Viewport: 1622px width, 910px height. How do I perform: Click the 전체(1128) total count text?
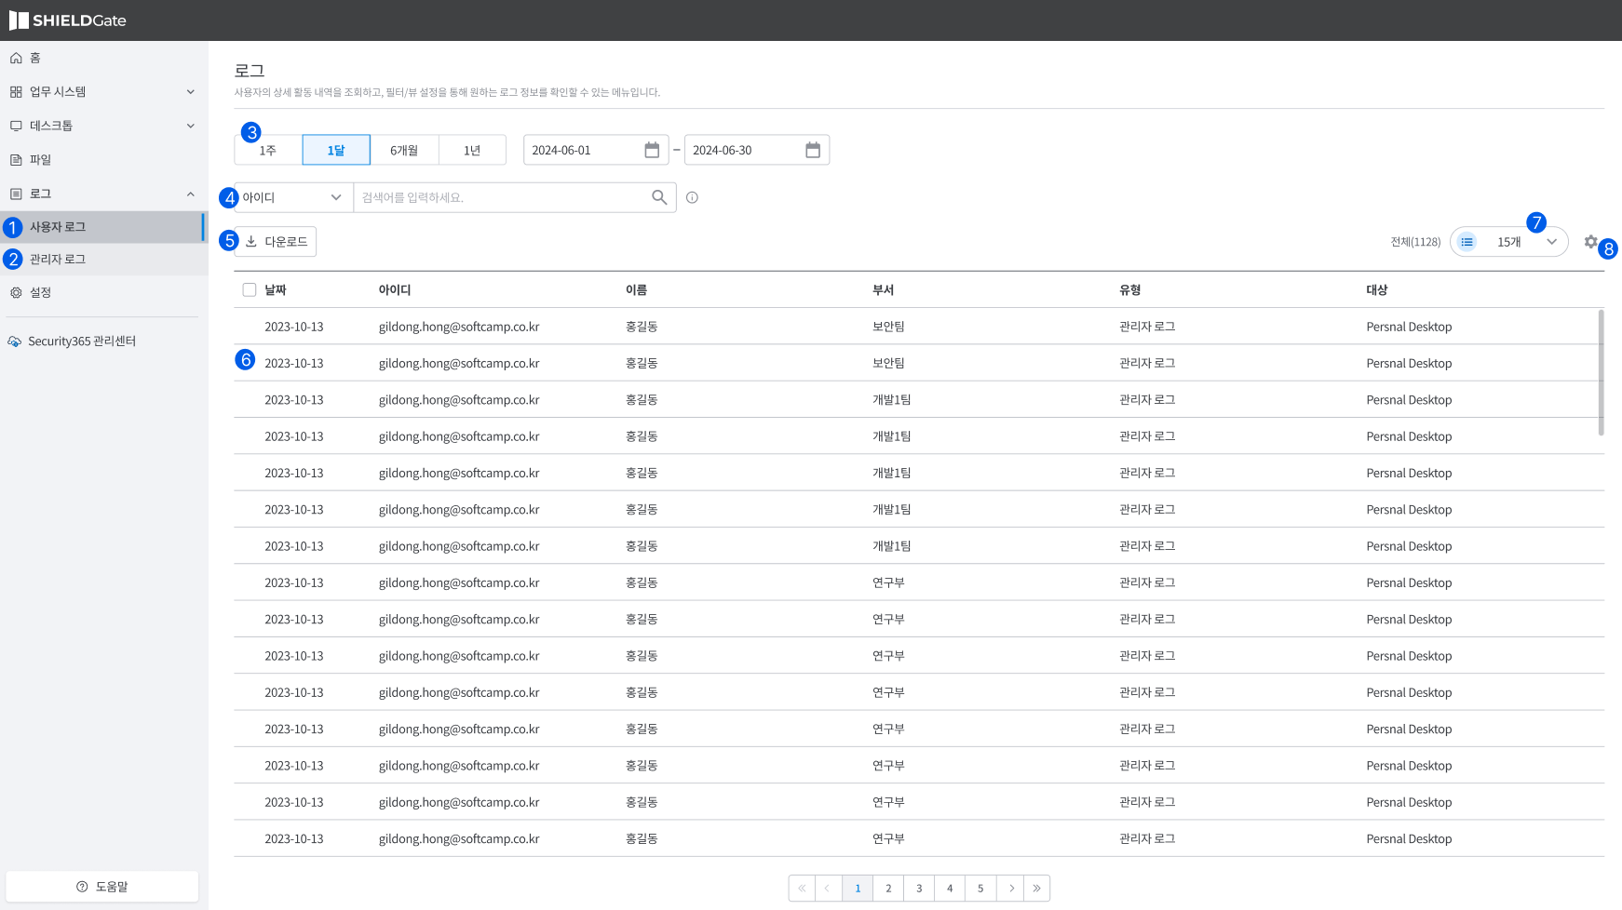point(1415,242)
